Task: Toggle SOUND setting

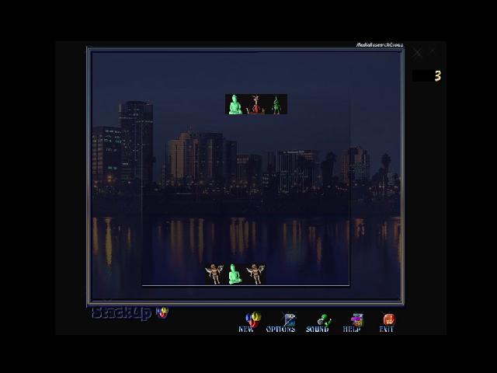Action: [x=318, y=322]
